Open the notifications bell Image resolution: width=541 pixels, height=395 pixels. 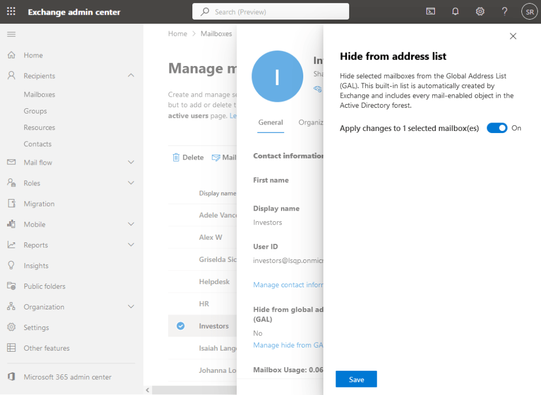[455, 11]
